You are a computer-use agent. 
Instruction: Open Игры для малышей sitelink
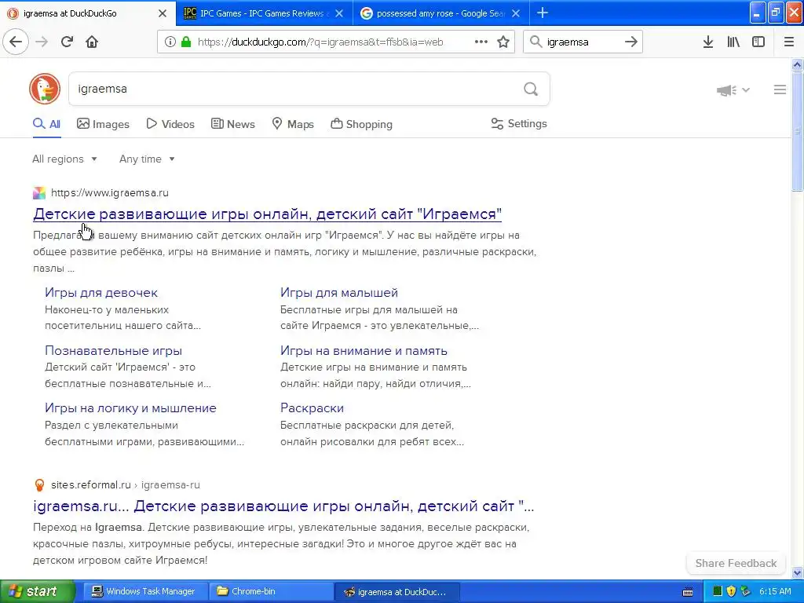point(339,292)
